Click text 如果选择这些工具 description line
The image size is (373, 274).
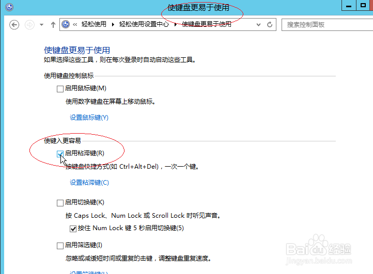click(x=120, y=60)
